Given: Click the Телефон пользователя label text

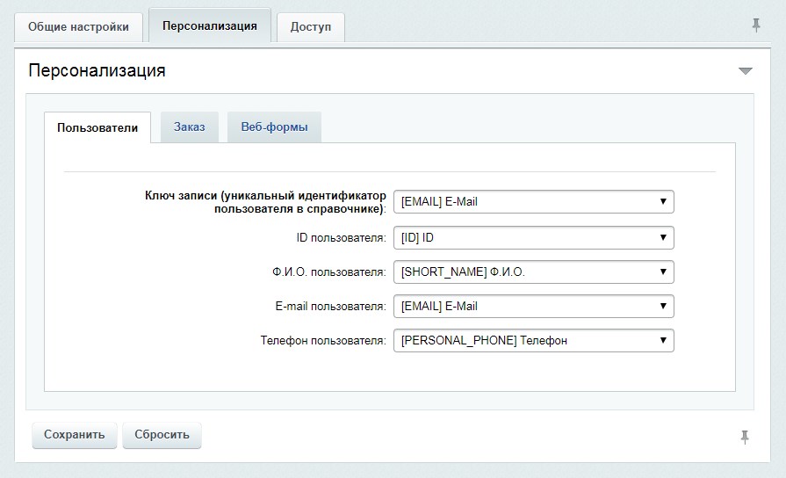Looking at the screenshot, I should 323,341.
